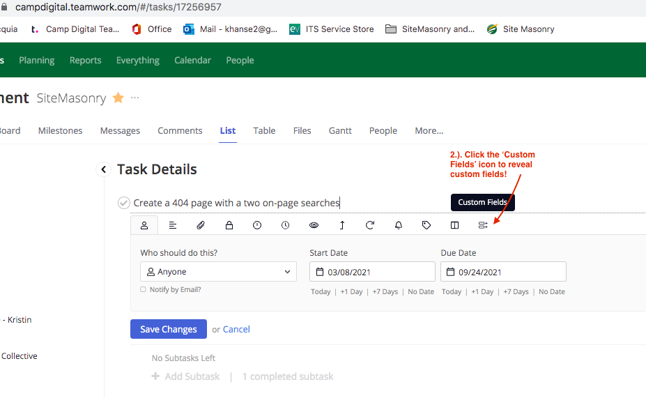This screenshot has width=646, height=398.
Task: Click the repeat task icon
Action: pyautogui.click(x=370, y=225)
